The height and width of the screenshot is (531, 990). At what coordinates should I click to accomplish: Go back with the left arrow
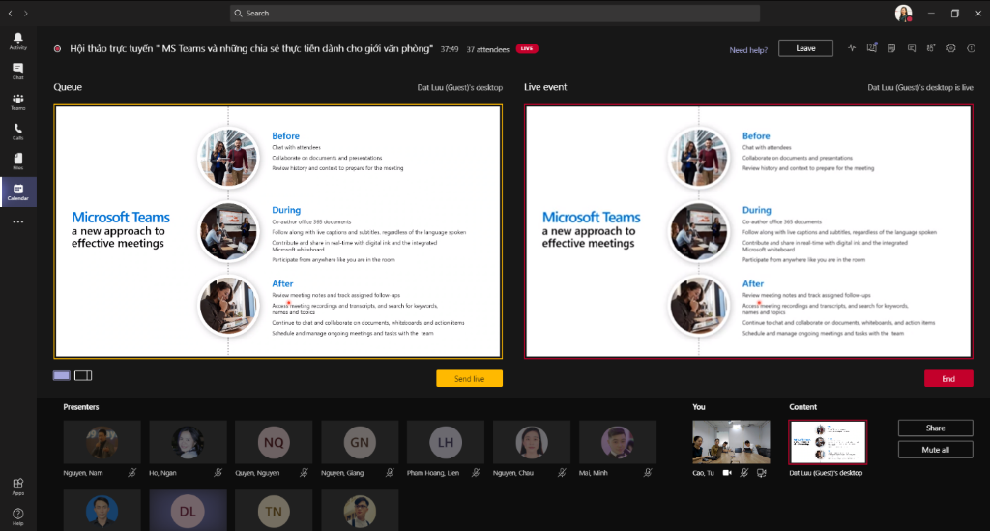coord(10,13)
